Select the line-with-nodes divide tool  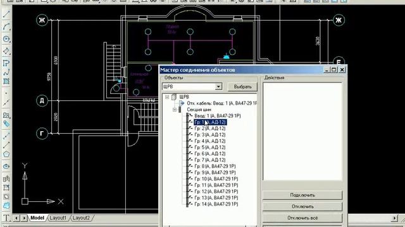6,103
